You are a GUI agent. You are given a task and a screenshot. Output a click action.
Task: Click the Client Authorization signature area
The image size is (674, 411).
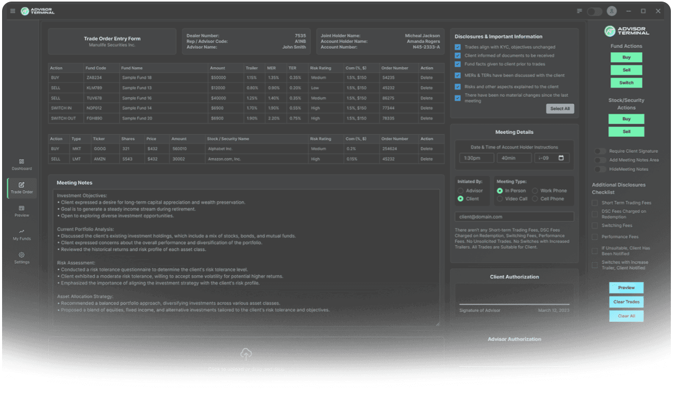click(514, 295)
